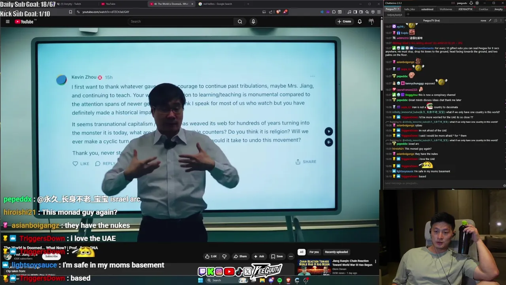The height and width of the screenshot is (285, 506).
Task: Click the Ask button under video
Action: pos(259,256)
